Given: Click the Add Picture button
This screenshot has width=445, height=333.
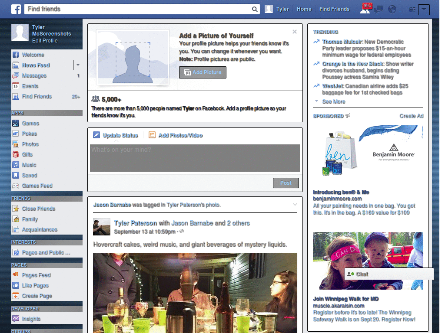Looking at the screenshot, I should coord(203,72).
